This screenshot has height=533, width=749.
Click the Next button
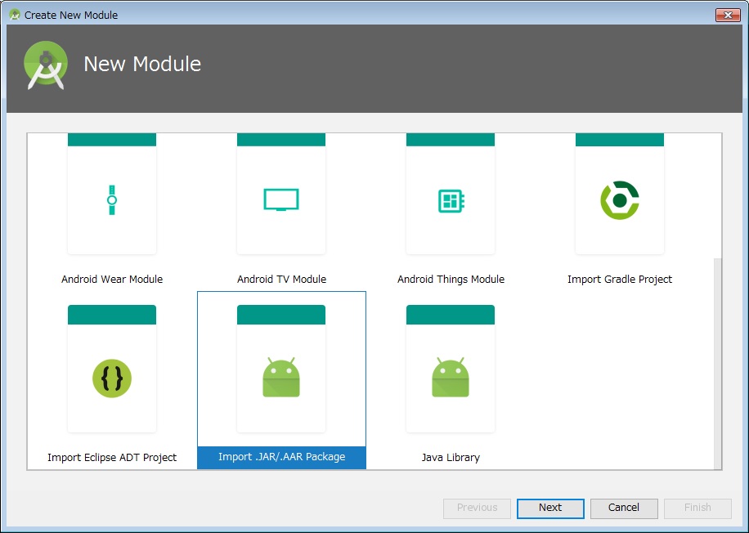click(550, 508)
